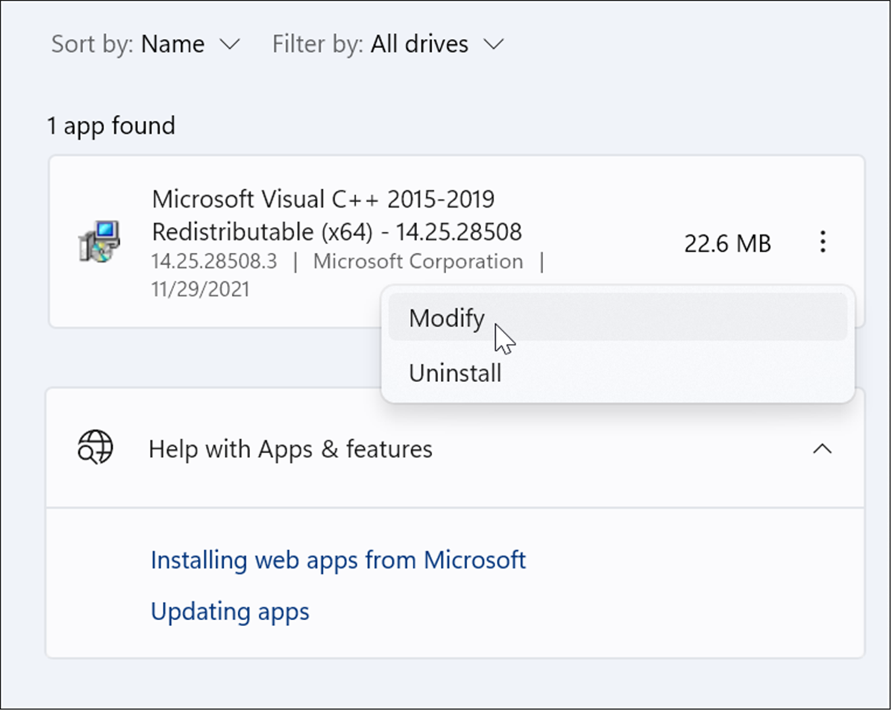This screenshot has height=710, width=891.
Task: Click the globe icon next to Help
Action: [x=94, y=448]
